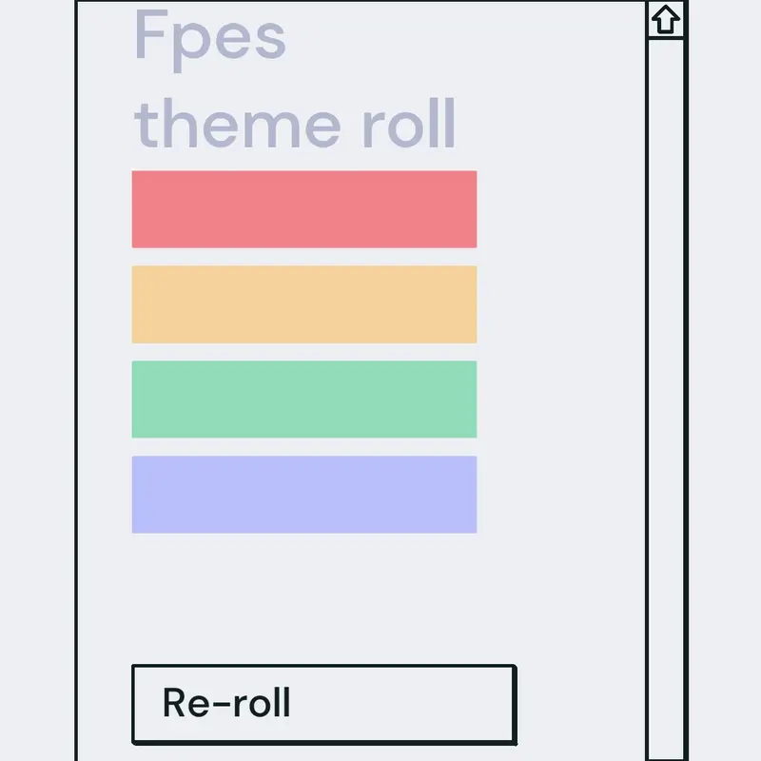Select the lavender color swatch
The image size is (761, 761).
pos(304,495)
